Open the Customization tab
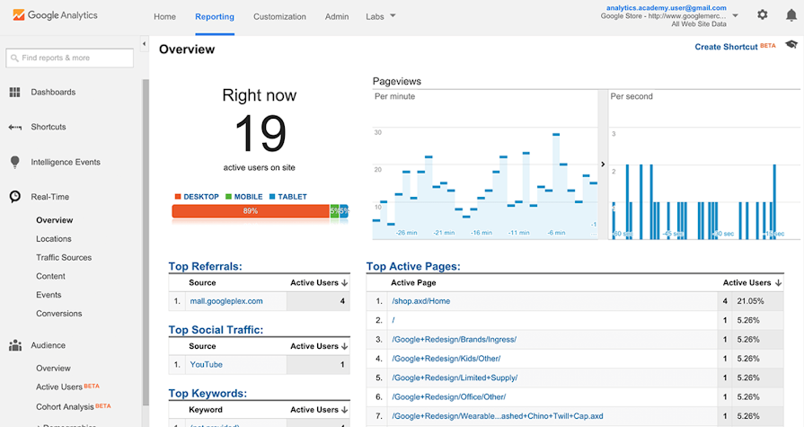Image resolution: width=804 pixels, height=427 pixels. pyautogui.click(x=279, y=16)
